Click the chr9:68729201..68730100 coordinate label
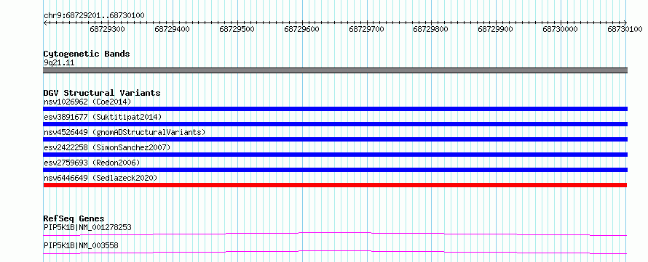This screenshot has height=262, width=648. pyautogui.click(x=94, y=16)
